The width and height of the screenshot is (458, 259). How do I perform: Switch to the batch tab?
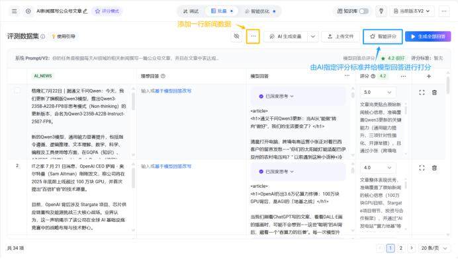pyautogui.click(x=222, y=11)
